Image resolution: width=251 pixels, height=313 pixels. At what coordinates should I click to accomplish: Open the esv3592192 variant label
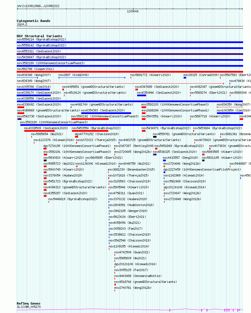point(105,116)
